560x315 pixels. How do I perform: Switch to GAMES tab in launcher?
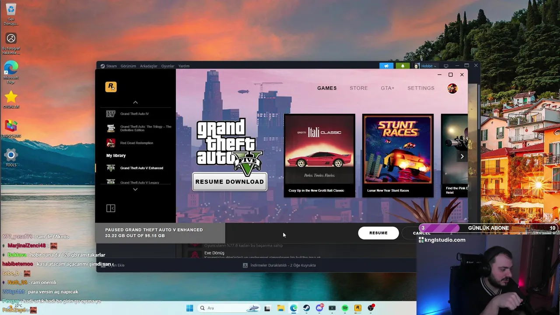tap(327, 88)
